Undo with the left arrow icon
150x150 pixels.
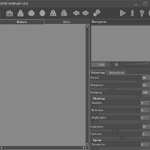pos(76,13)
